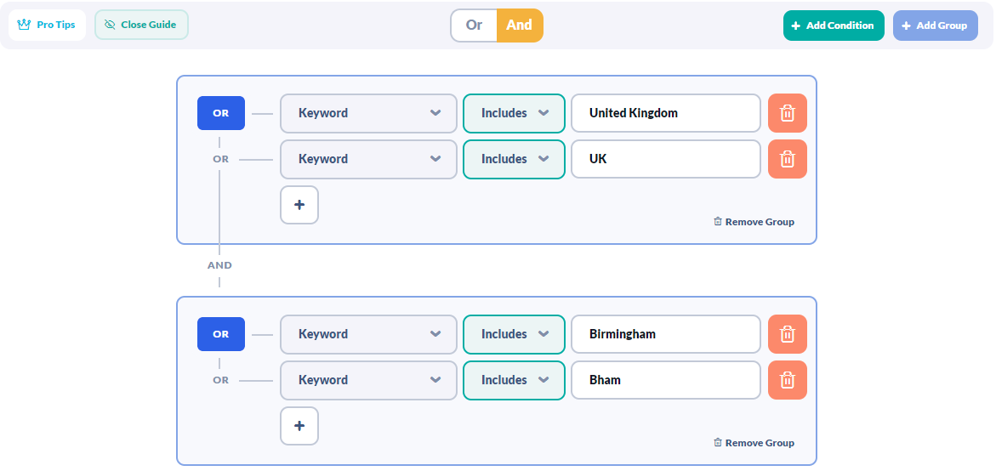Screen dimensions: 996x471
Task: Switch the top logic toggle to Or
Action: coord(474,26)
